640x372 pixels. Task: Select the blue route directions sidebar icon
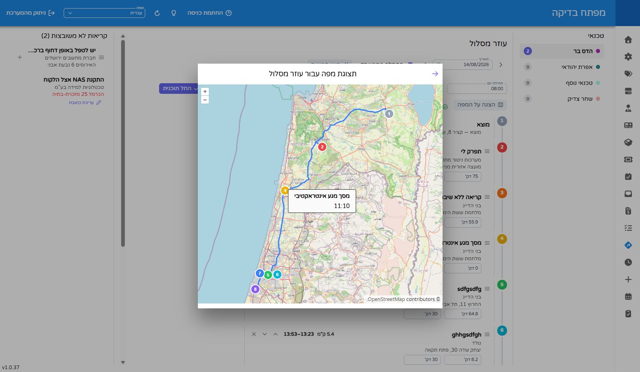[628, 245]
